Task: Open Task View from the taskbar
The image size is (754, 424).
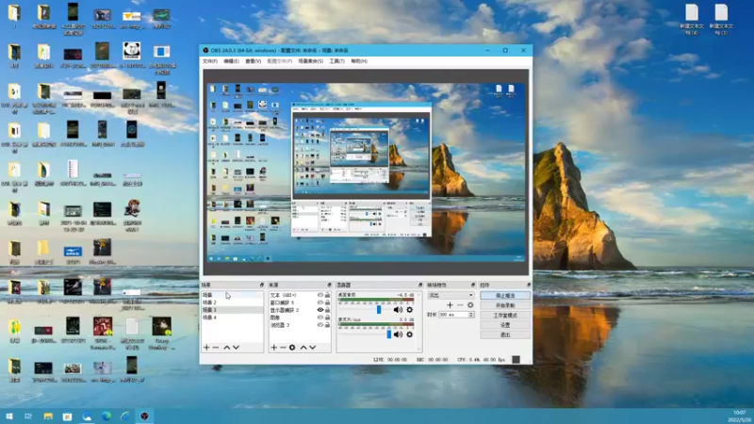Action: [28, 416]
